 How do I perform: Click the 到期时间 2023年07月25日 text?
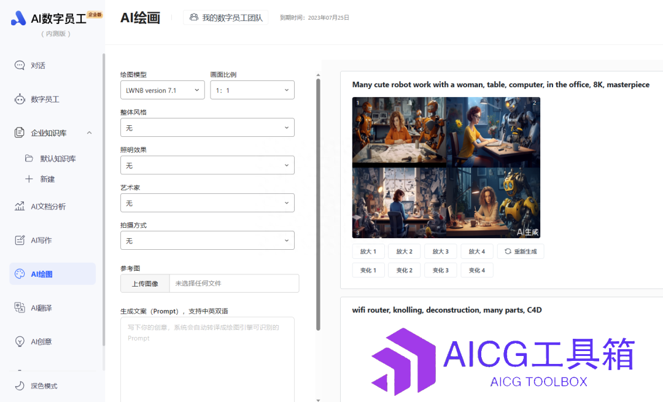(314, 18)
